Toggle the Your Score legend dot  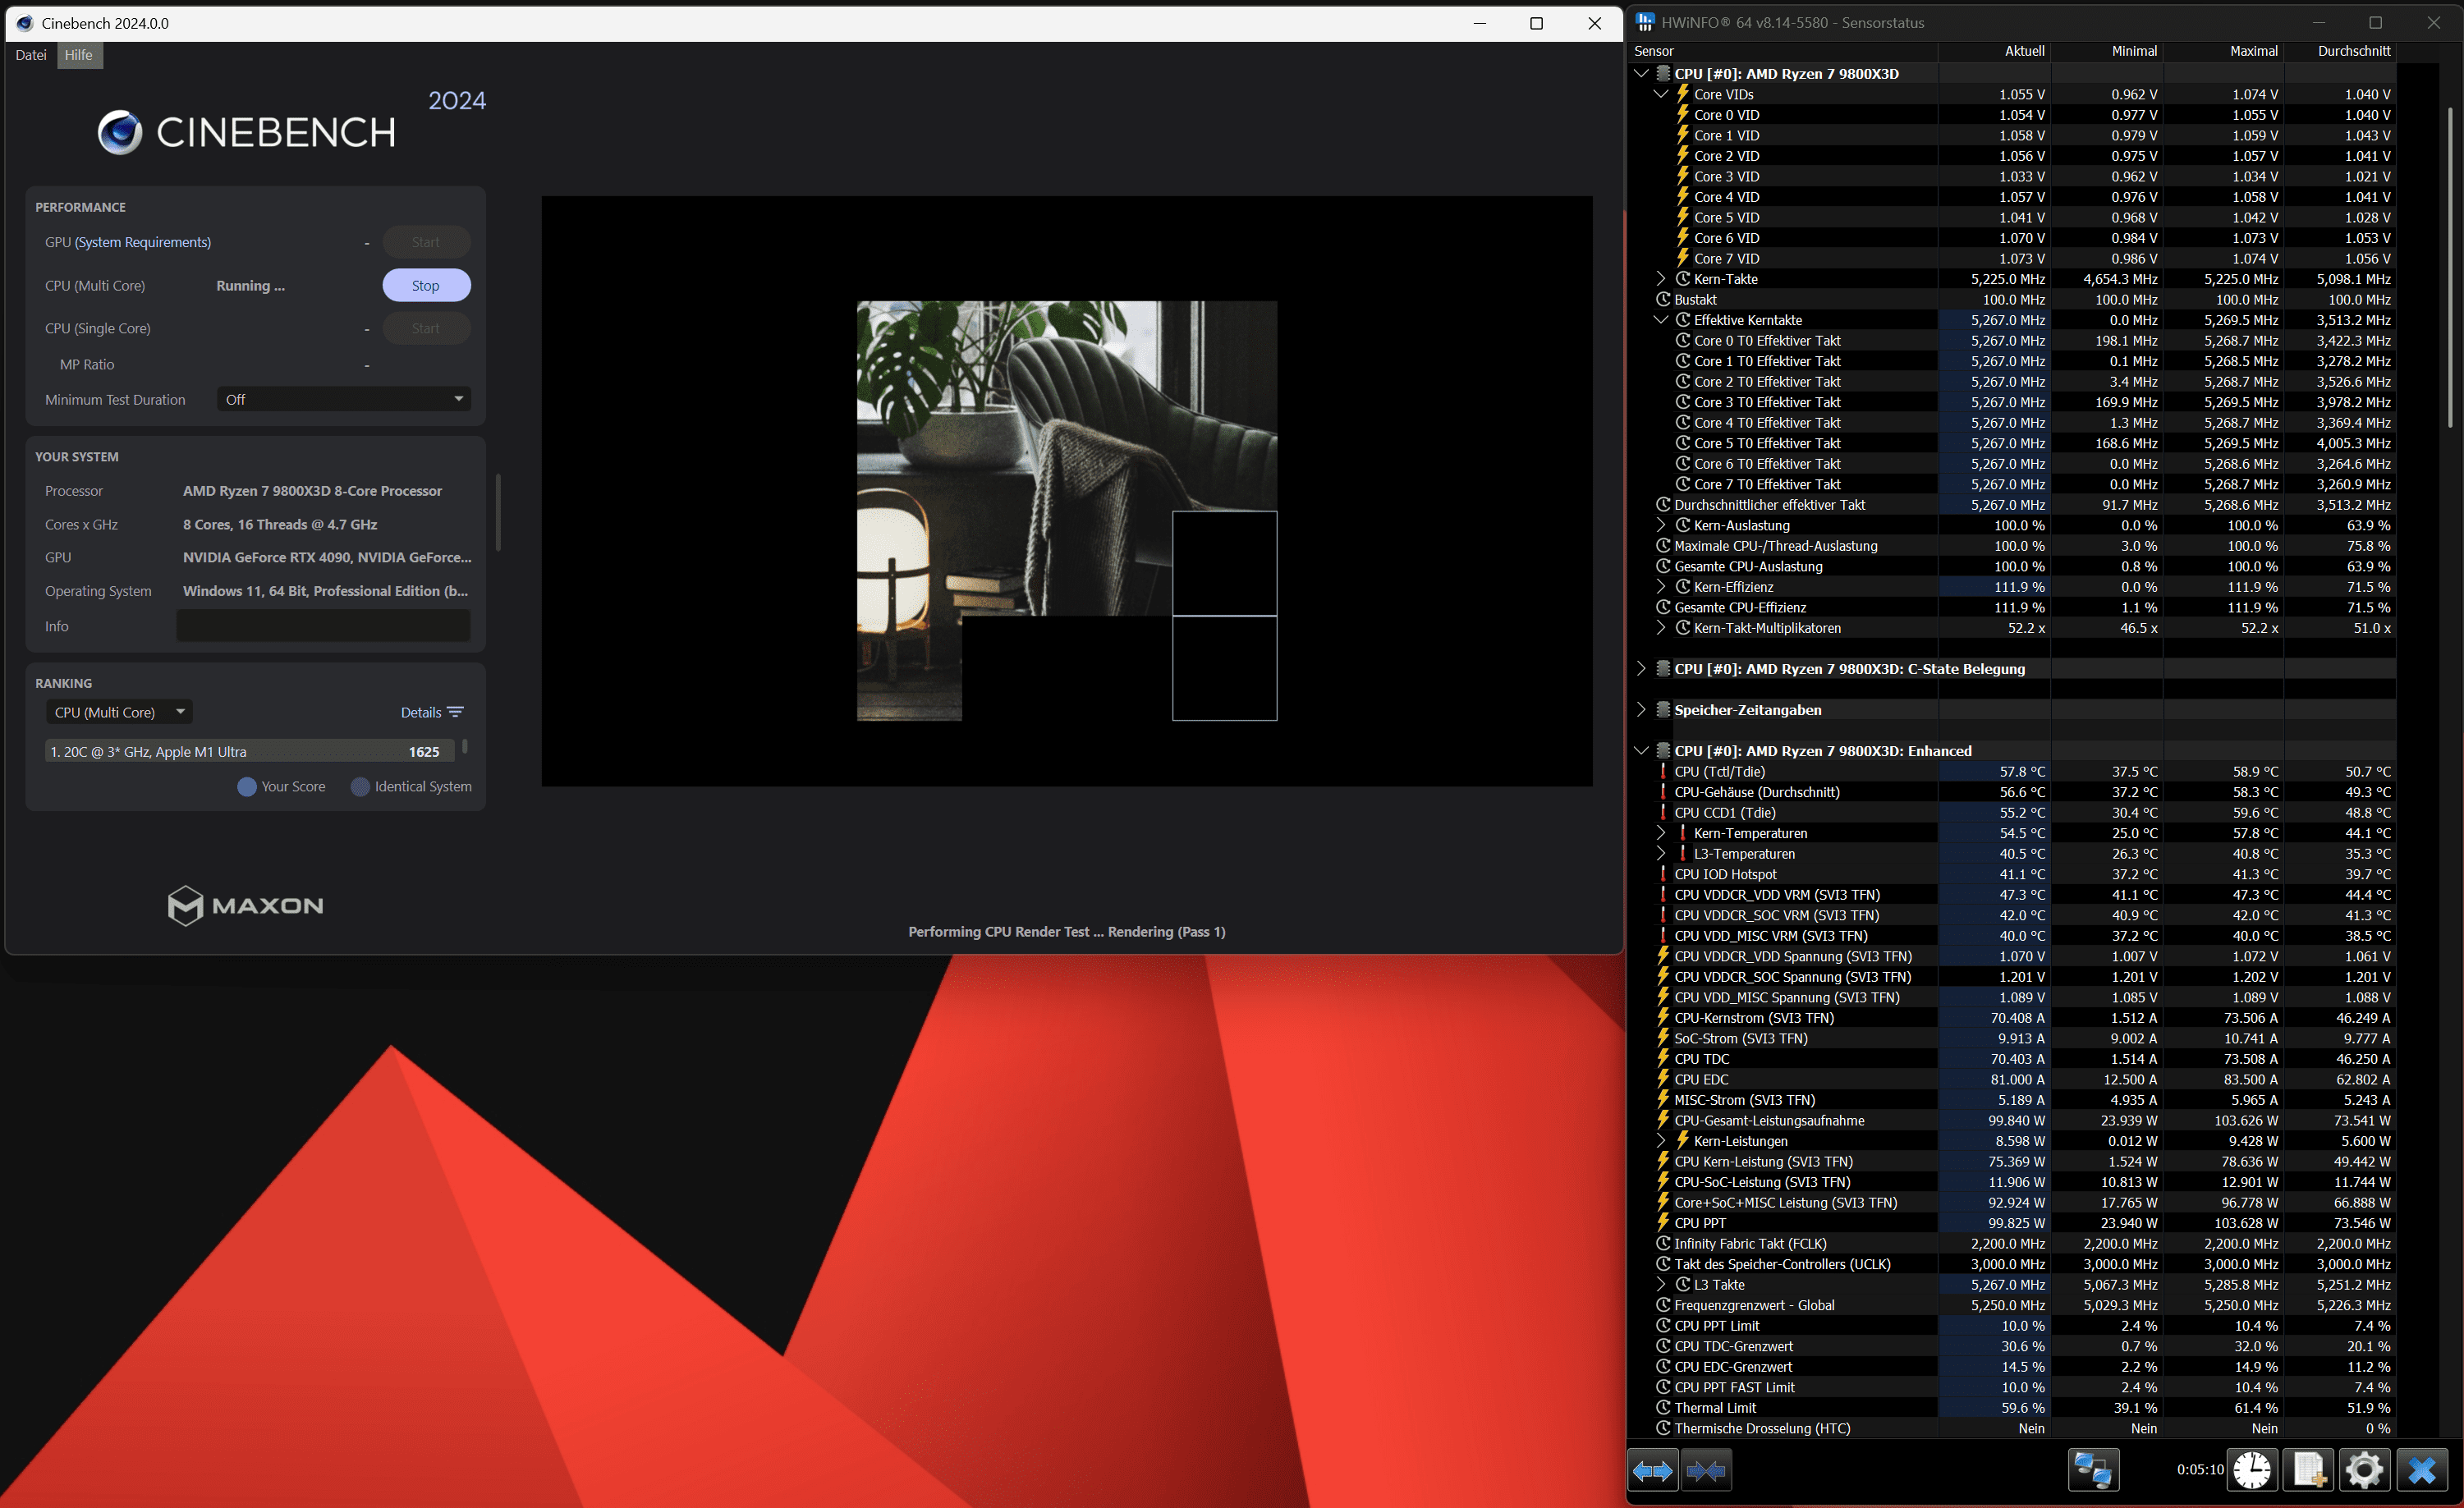coord(247,787)
